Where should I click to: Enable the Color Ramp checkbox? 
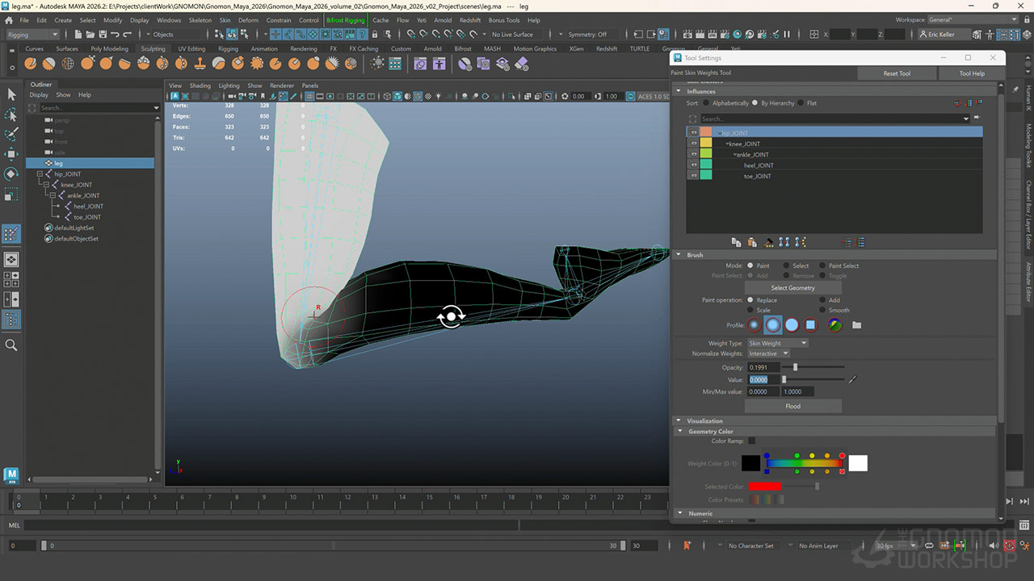[751, 441]
